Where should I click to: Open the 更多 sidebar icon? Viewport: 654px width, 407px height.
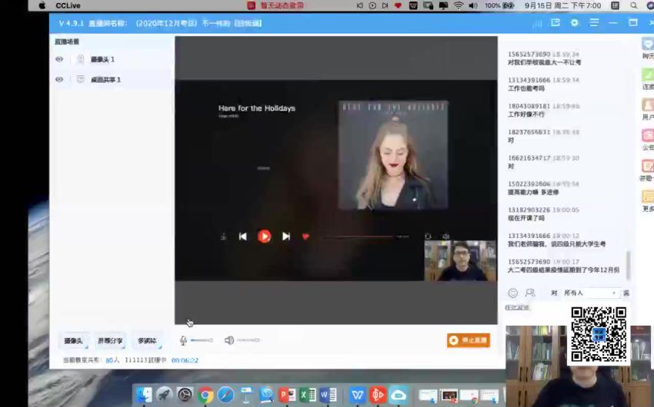pos(648,197)
